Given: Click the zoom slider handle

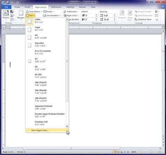Looking at the screenshot, I should pos(151,152).
